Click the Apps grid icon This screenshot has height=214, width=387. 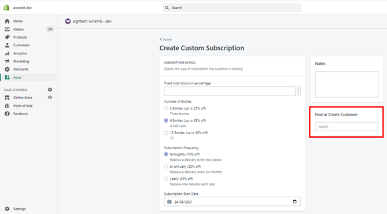click(7, 78)
